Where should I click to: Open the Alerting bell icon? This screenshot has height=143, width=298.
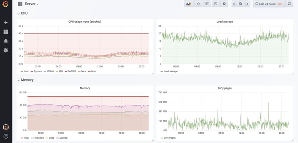point(6,41)
